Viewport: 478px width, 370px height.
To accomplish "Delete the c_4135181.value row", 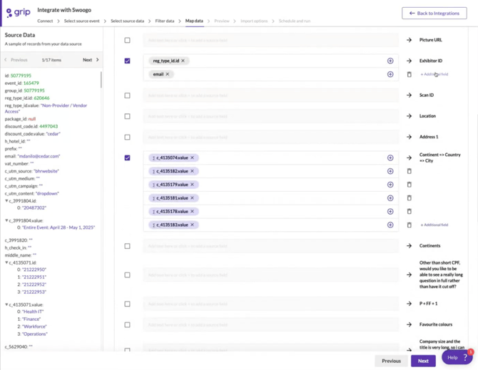I will (409, 198).
